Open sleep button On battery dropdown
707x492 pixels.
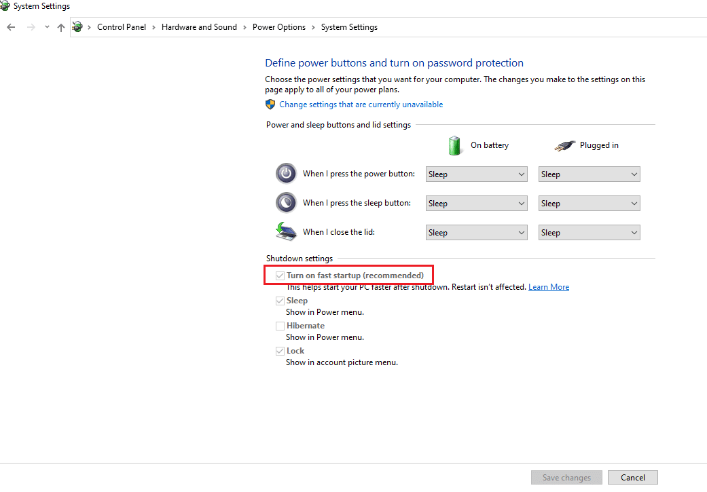pyautogui.click(x=477, y=204)
